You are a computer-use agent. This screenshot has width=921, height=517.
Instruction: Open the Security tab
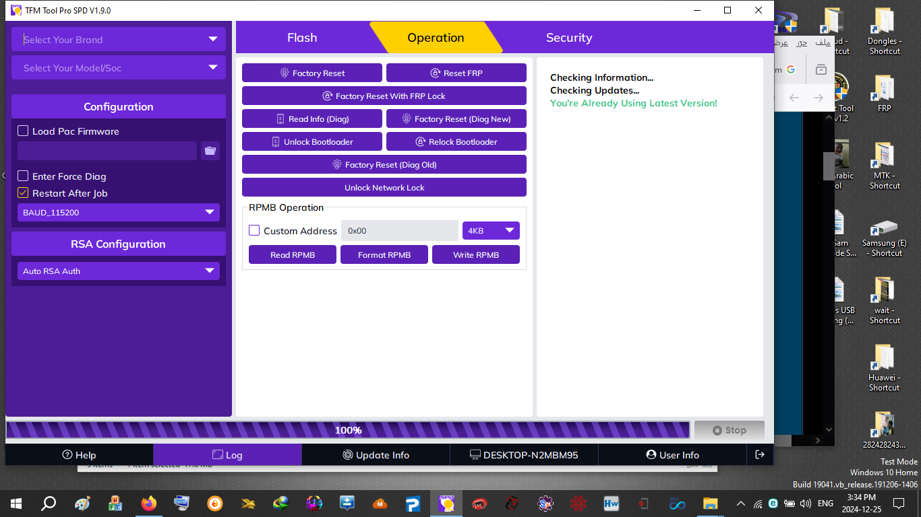tap(569, 37)
